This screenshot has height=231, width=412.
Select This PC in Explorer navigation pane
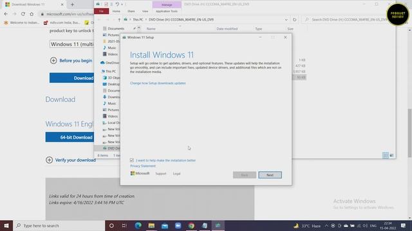coord(109,71)
